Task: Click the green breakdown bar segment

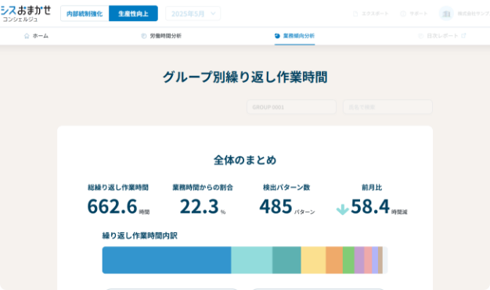Action: [x=348, y=260]
